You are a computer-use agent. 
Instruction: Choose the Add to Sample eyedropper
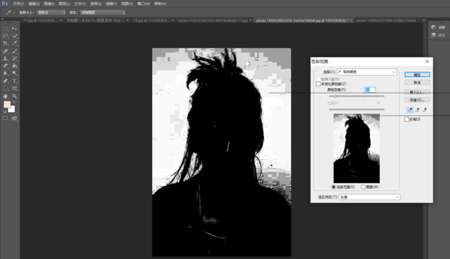click(x=418, y=110)
